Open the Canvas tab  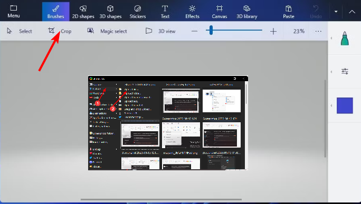tap(220, 12)
